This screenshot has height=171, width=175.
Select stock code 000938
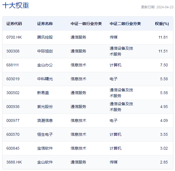tap(13, 107)
